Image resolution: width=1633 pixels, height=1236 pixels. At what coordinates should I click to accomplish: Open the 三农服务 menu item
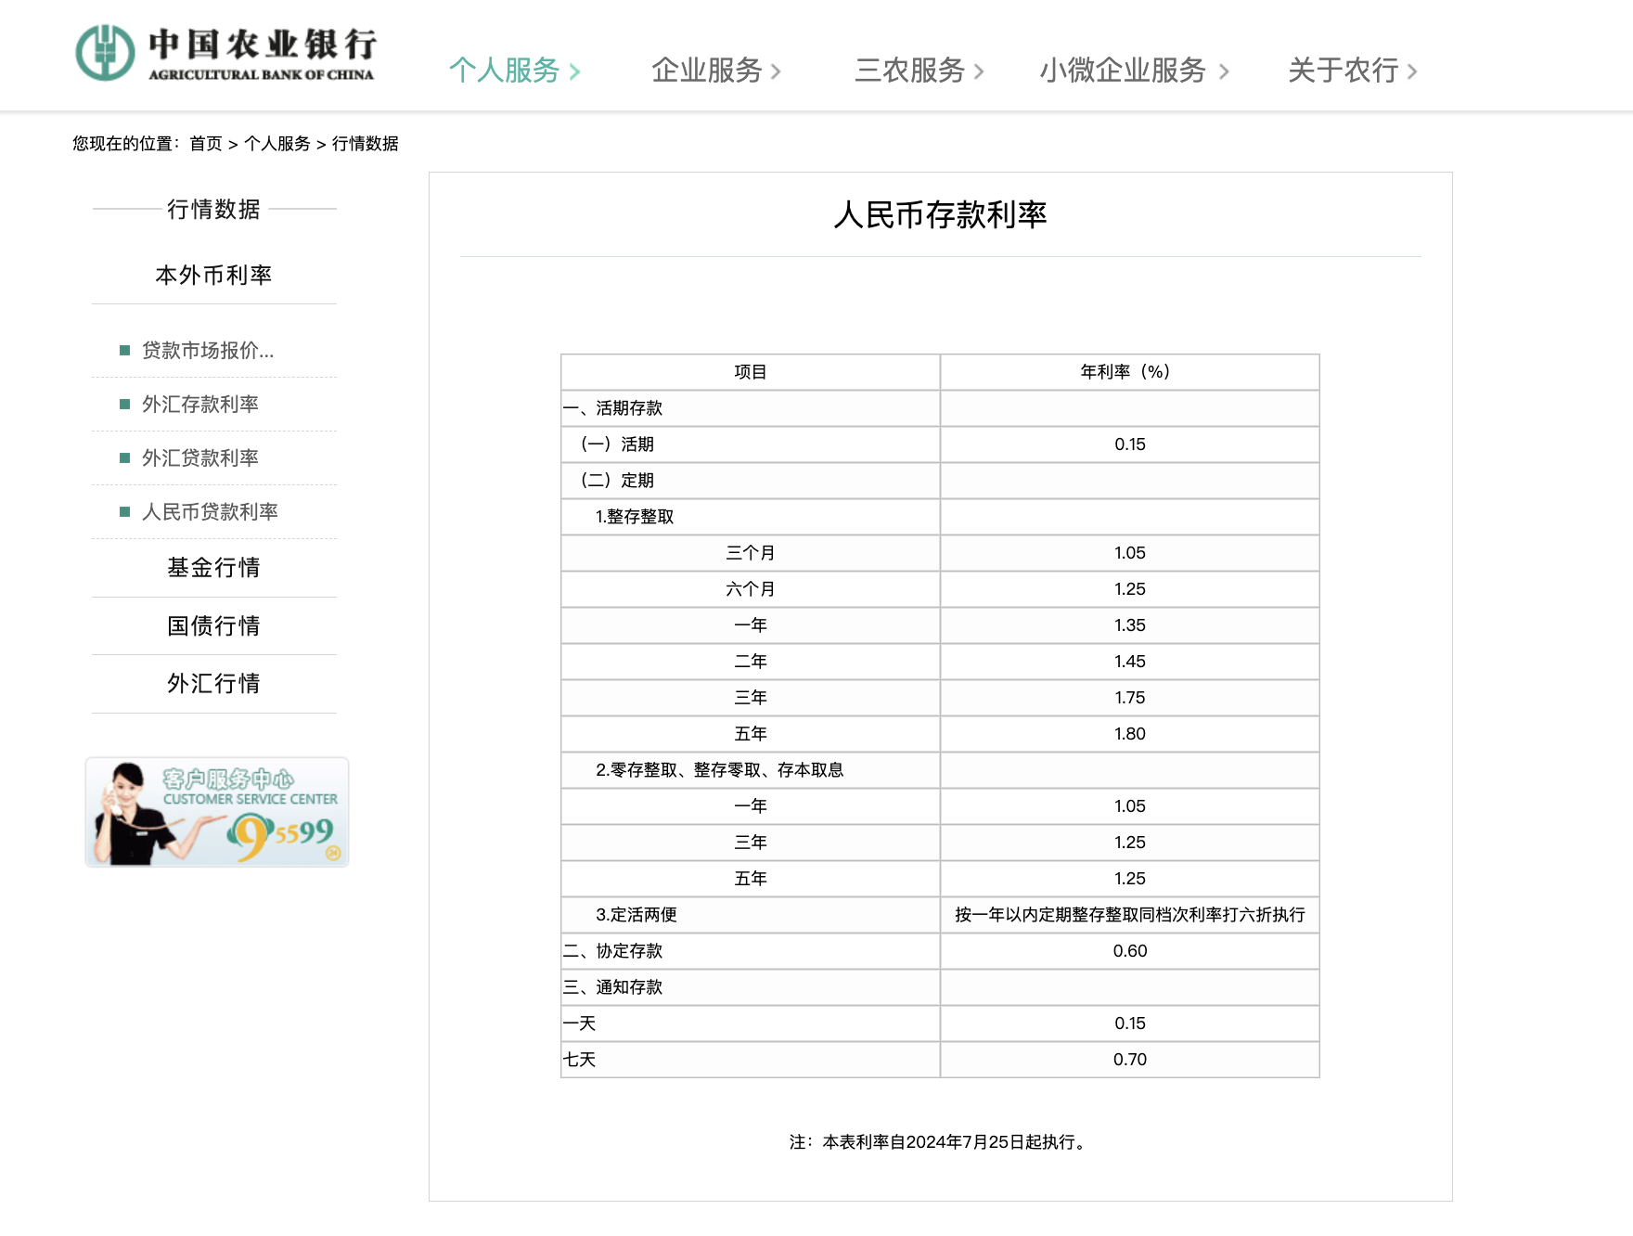coord(914,69)
